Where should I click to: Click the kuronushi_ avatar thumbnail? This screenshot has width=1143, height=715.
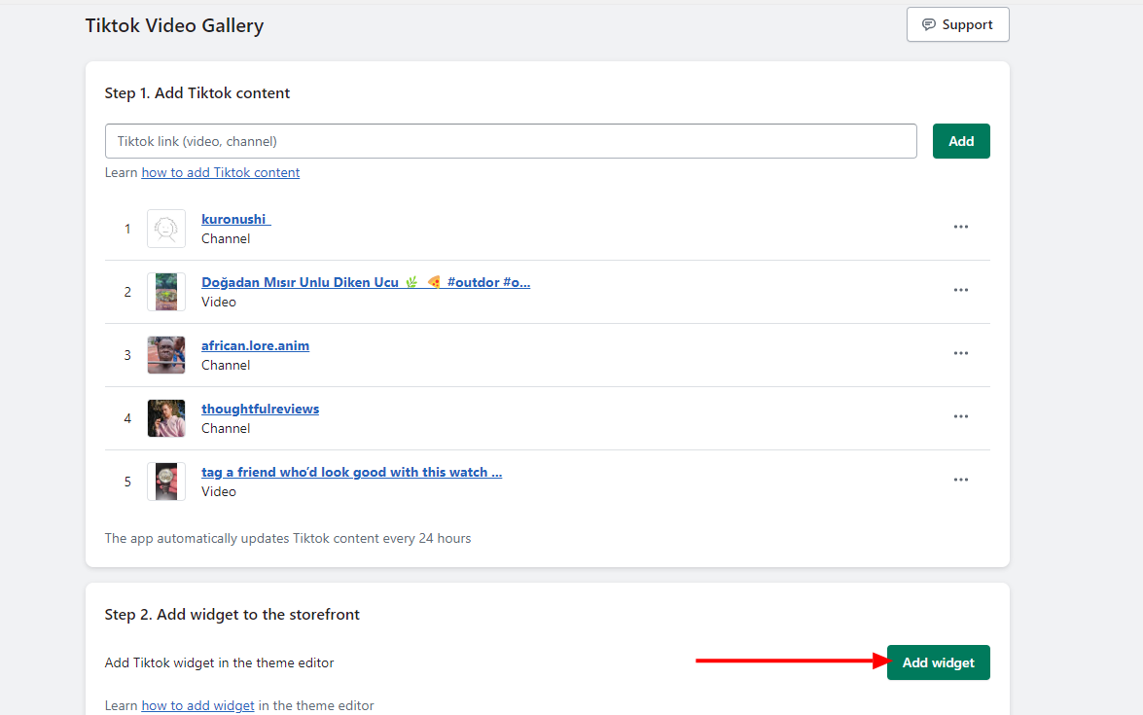(x=166, y=229)
